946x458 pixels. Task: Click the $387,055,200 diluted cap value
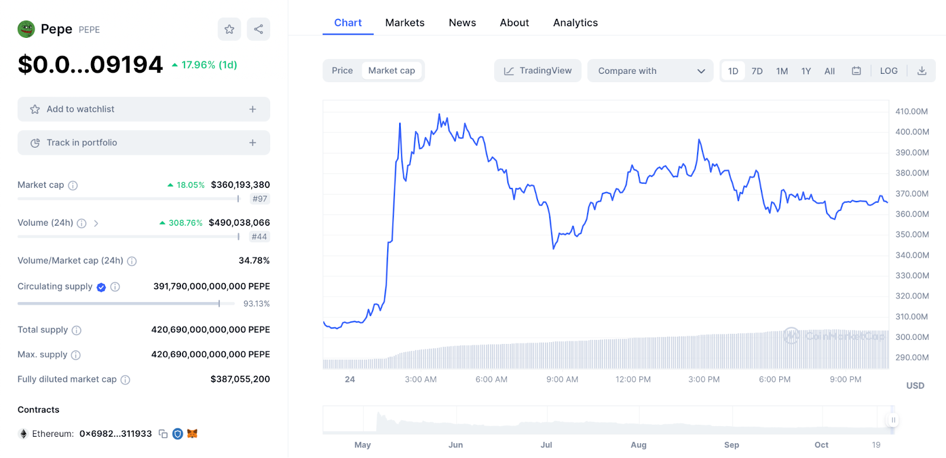pyautogui.click(x=240, y=379)
